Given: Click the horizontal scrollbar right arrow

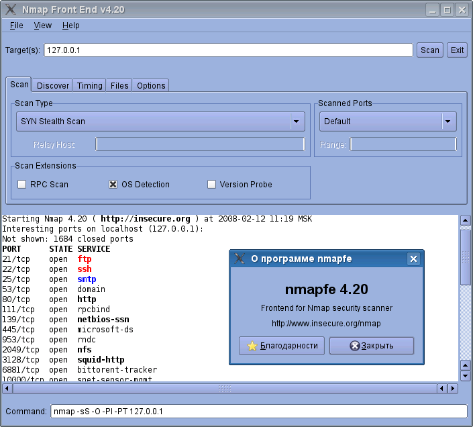Looking at the screenshot, I should click(x=452, y=388).
